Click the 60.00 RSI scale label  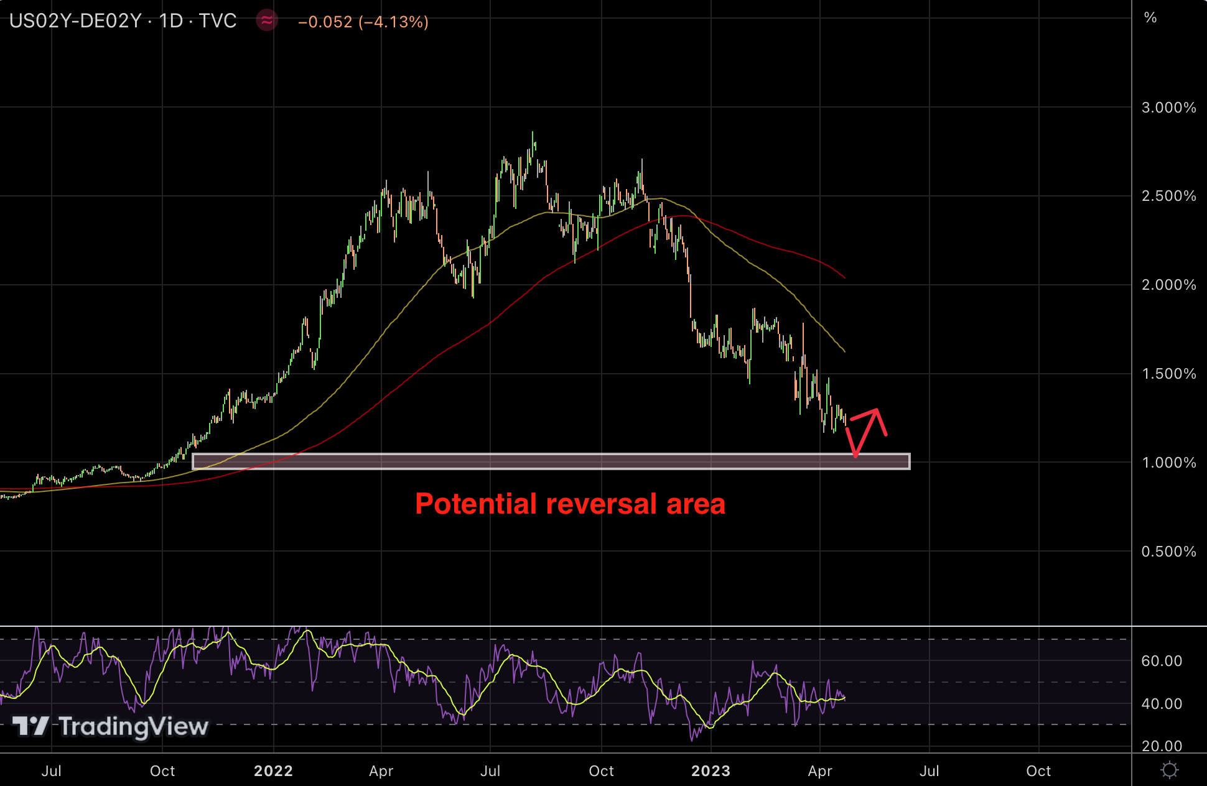1161,661
